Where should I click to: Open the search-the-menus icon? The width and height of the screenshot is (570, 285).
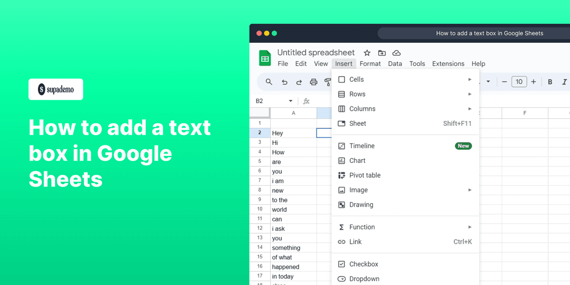point(269,82)
